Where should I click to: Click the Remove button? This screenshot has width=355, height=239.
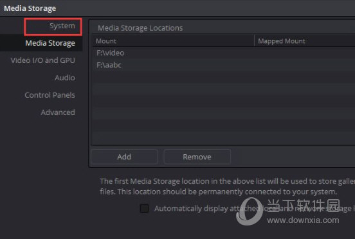coord(197,157)
